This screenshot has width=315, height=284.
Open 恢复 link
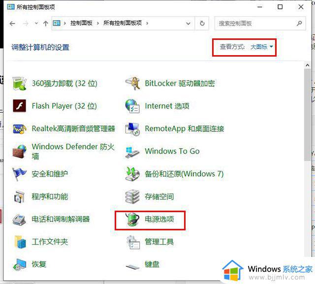39,264
